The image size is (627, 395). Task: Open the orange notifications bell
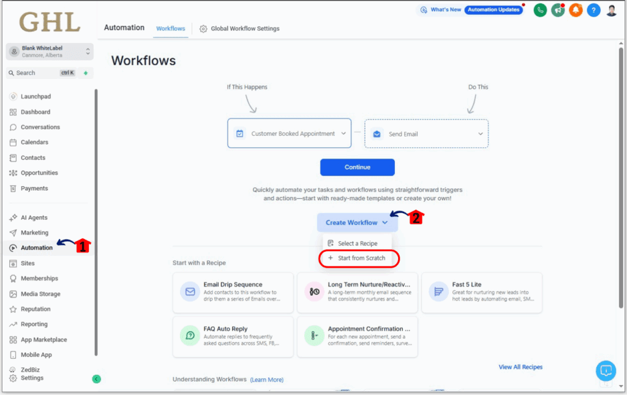coord(576,10)
